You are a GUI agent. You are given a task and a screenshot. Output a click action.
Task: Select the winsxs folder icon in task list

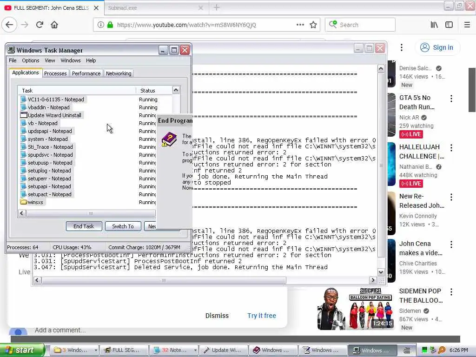[x=24, y=202]
